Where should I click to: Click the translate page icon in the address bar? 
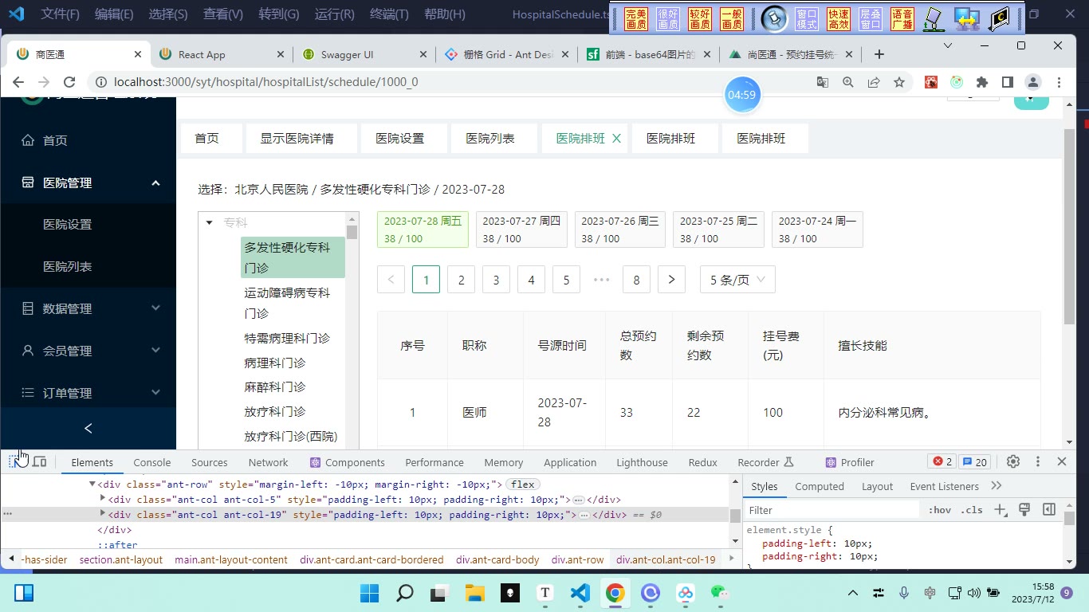pyautogui.click(x=823, y=82)
